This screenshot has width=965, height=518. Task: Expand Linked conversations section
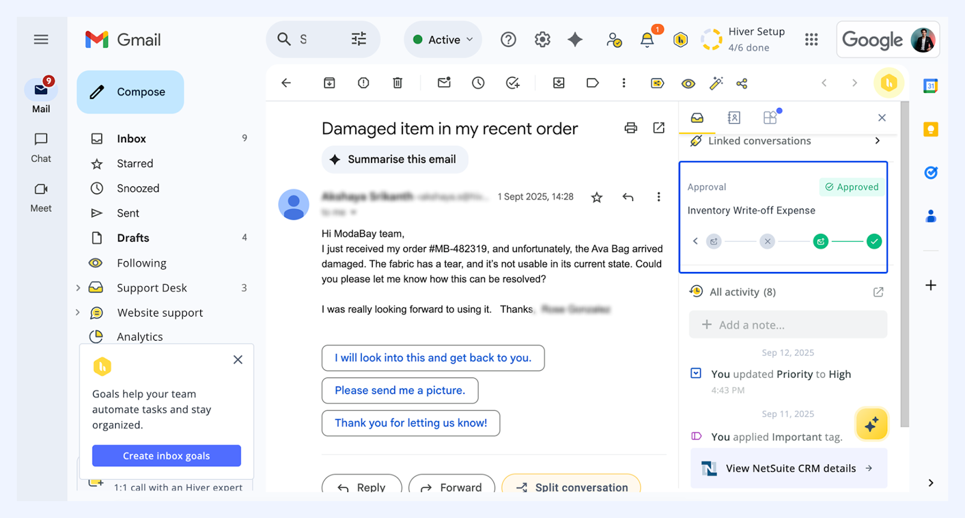[877, 141]
